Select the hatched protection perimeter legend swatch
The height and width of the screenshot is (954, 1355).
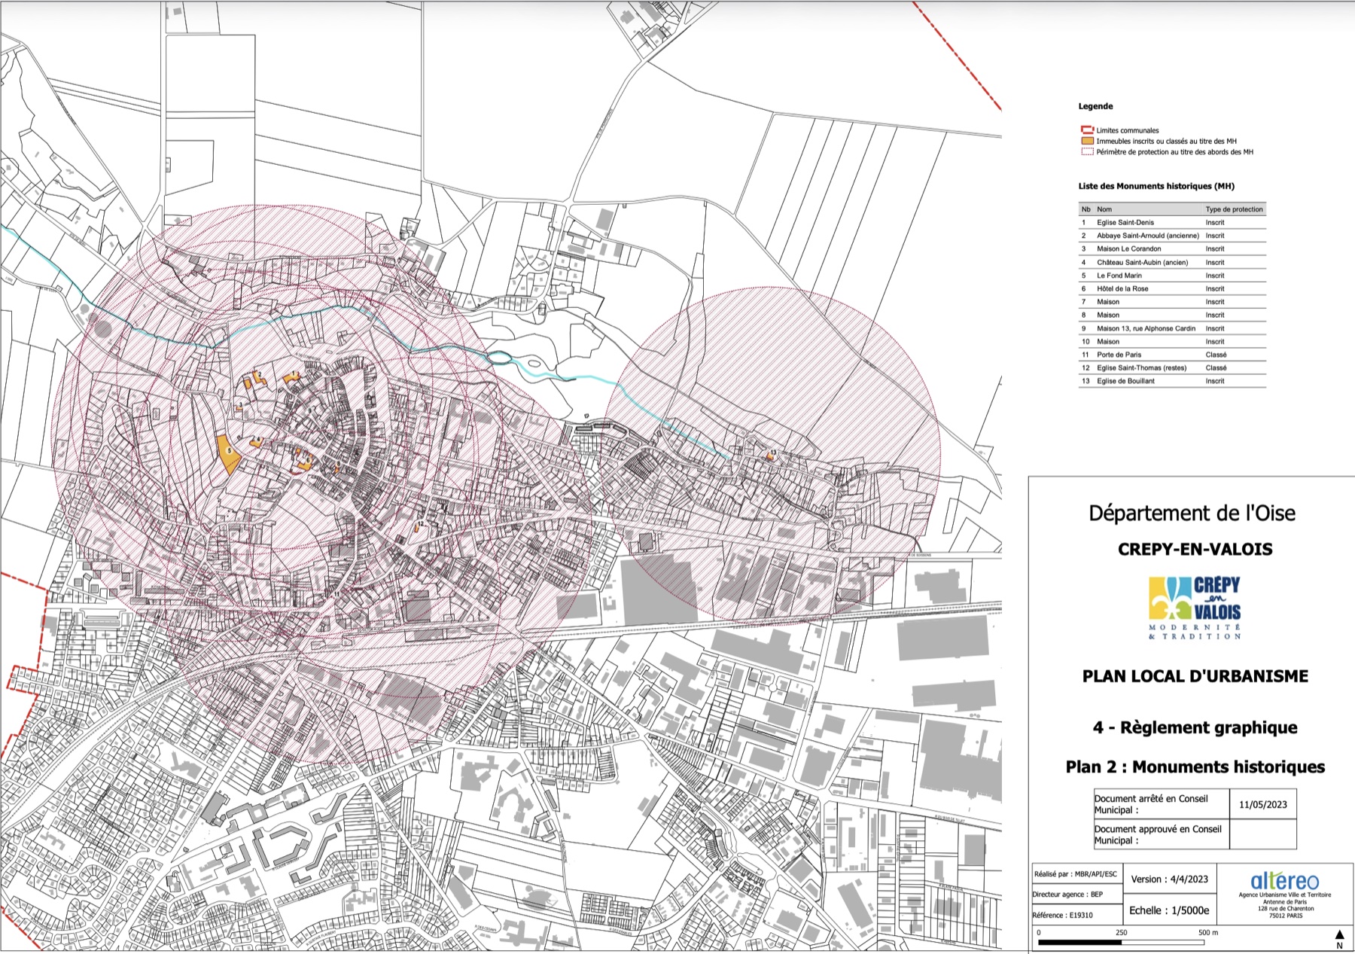1087,151
